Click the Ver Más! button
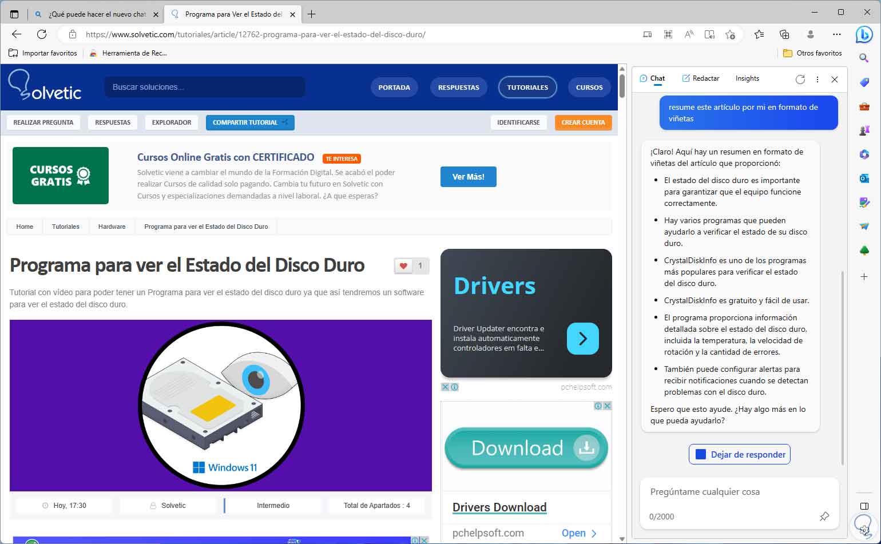 [468, 177]
